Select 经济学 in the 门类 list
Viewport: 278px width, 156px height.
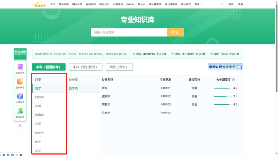pyautogui.click(x=40, y=97)
